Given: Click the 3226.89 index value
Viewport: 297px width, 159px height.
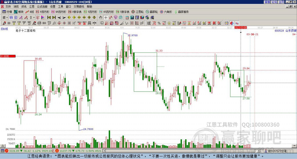Looking at the screenshot, I should pos(14,151).
